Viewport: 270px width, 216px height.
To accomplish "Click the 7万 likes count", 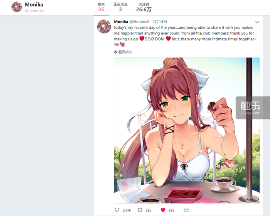I will click(171, 210).
